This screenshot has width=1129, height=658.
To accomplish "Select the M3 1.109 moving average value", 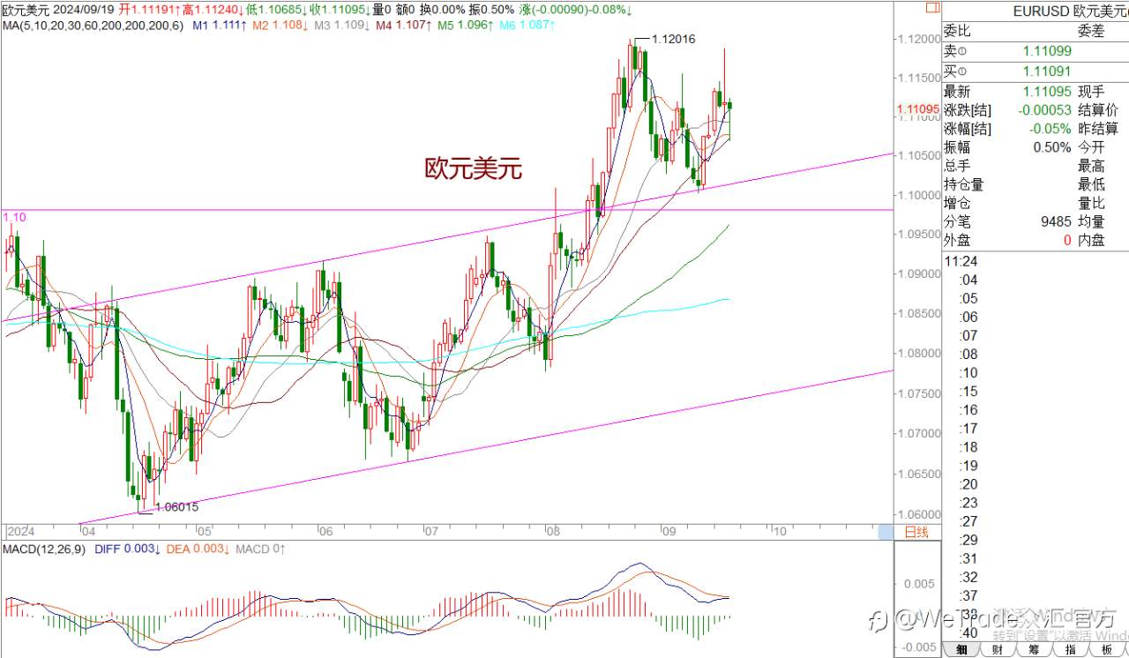I will [340, 26].
